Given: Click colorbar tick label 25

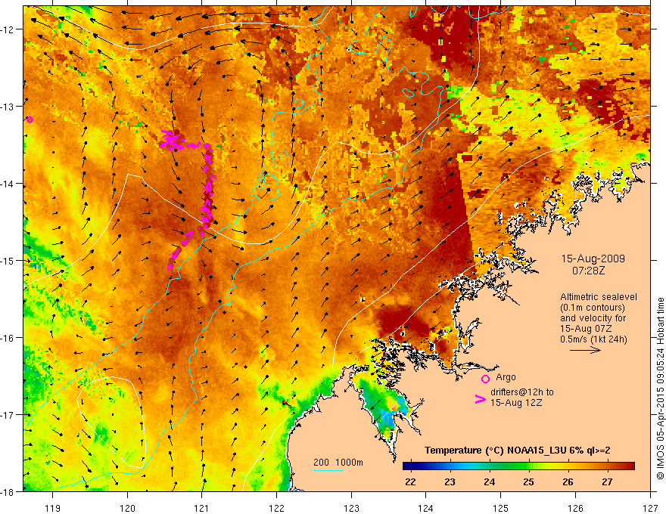Looking at the screenshot, I should pos(528,481).
